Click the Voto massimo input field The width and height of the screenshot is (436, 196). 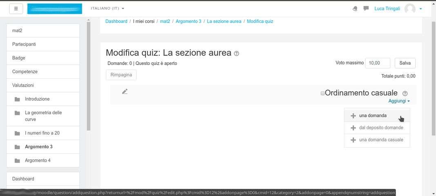click(378, 63)
